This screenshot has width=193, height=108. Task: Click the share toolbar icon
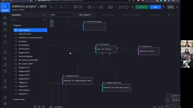tap(132, 7)
